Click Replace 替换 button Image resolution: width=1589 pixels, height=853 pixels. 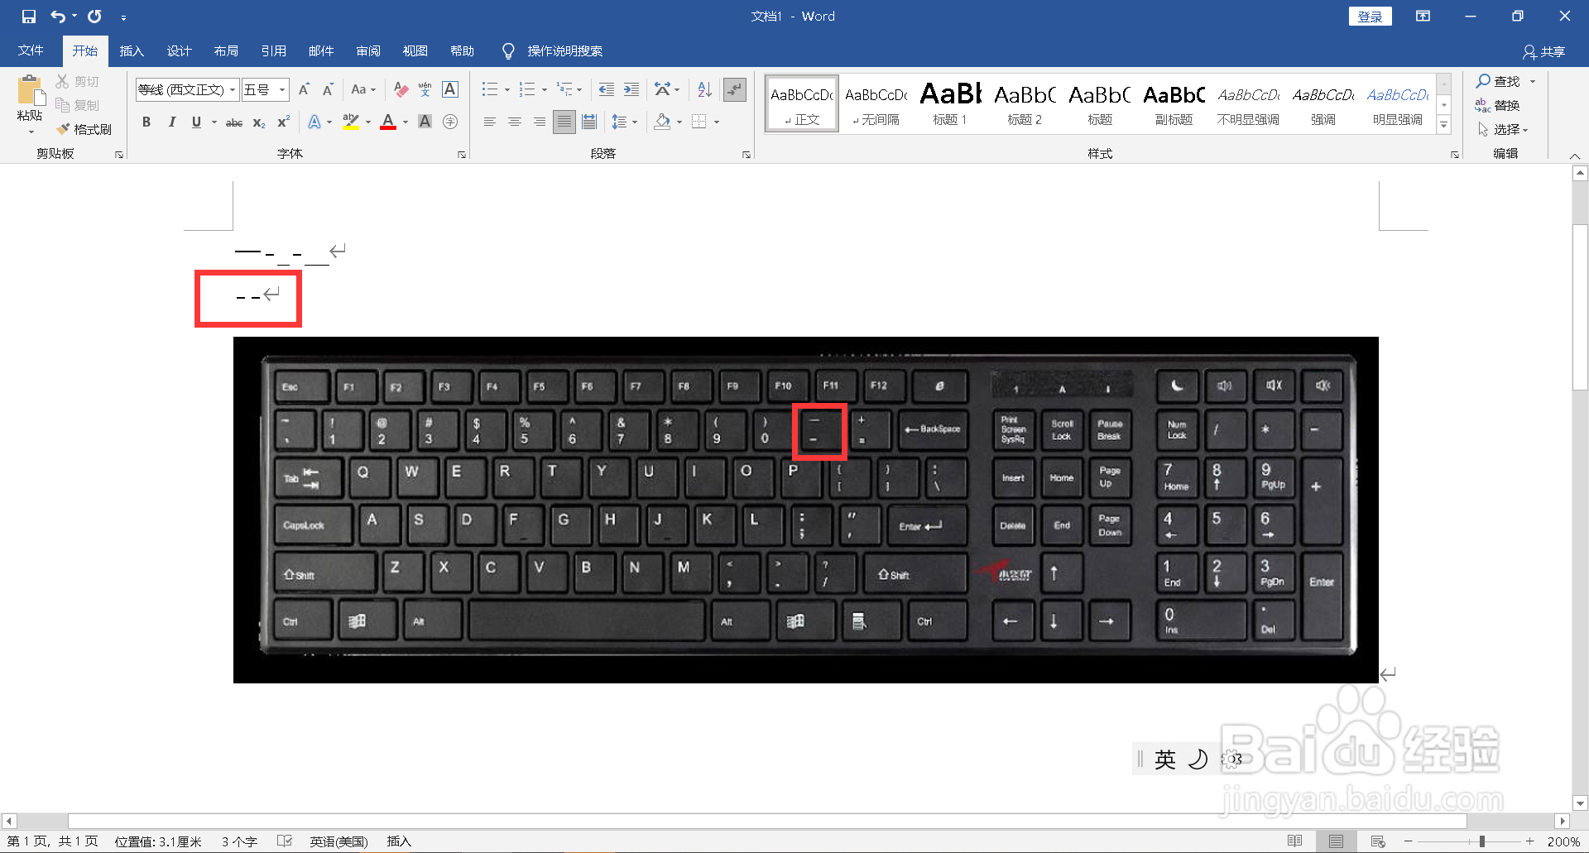[x=1499, y=105]
